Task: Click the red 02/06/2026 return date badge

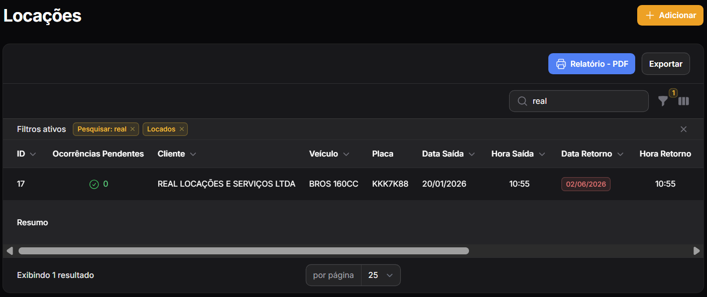Action: 586,184
